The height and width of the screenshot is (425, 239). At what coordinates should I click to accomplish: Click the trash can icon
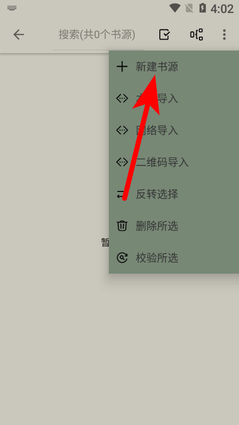point(122,226)
